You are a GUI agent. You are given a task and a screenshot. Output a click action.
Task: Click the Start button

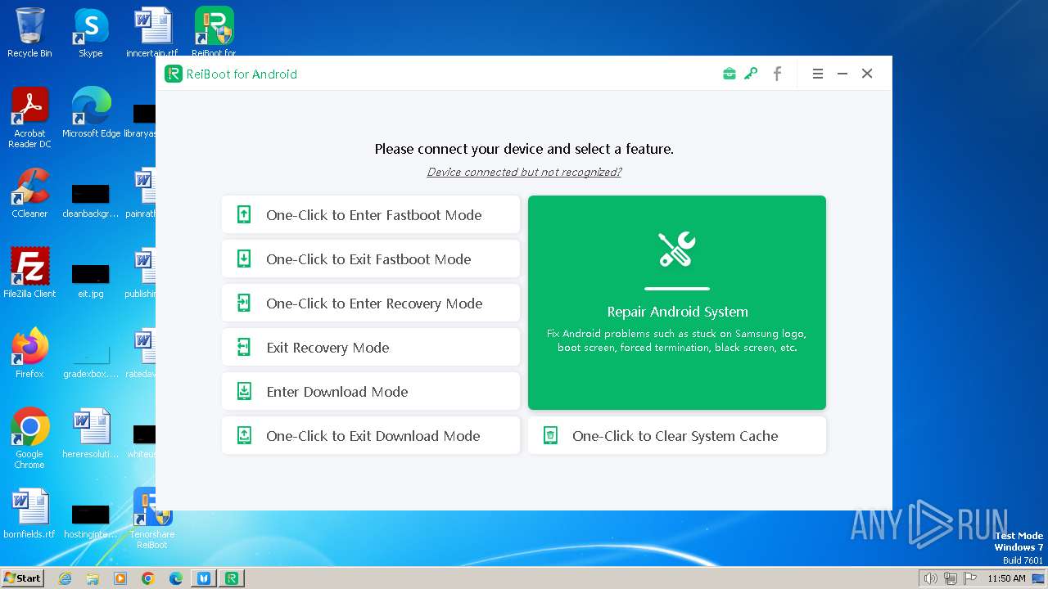(x=22, y=578)
